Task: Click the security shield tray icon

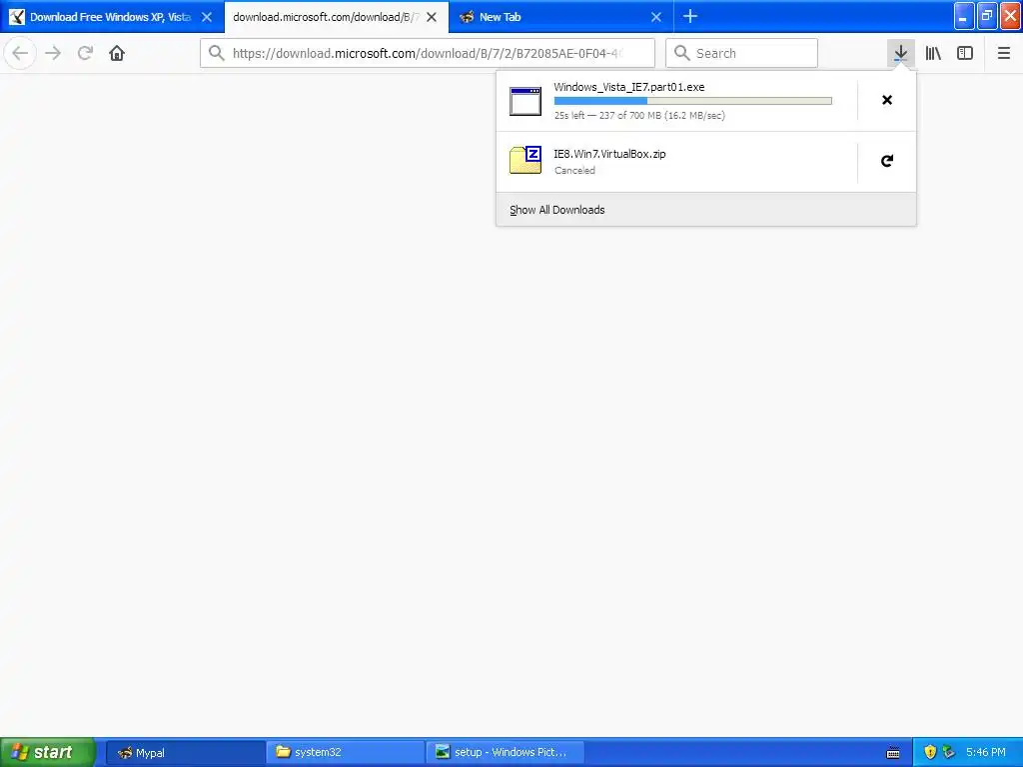Action: point(930,752)
